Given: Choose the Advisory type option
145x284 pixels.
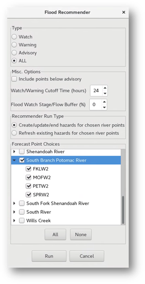Looking at the screenshot, I should point(14,53).
